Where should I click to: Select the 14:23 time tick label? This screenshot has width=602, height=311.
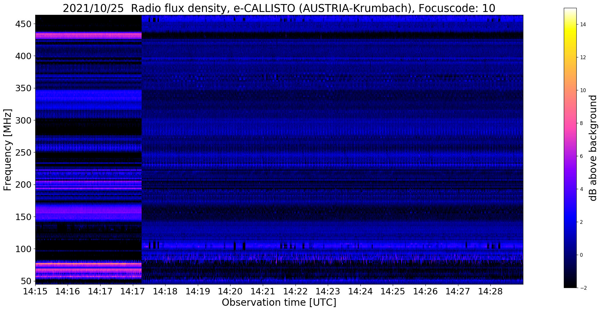coord(328,291)
